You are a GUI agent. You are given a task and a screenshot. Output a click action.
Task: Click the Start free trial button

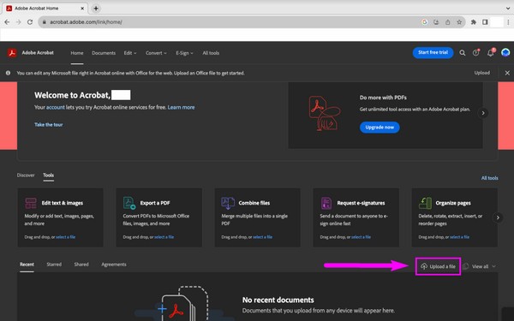point(433,52)
